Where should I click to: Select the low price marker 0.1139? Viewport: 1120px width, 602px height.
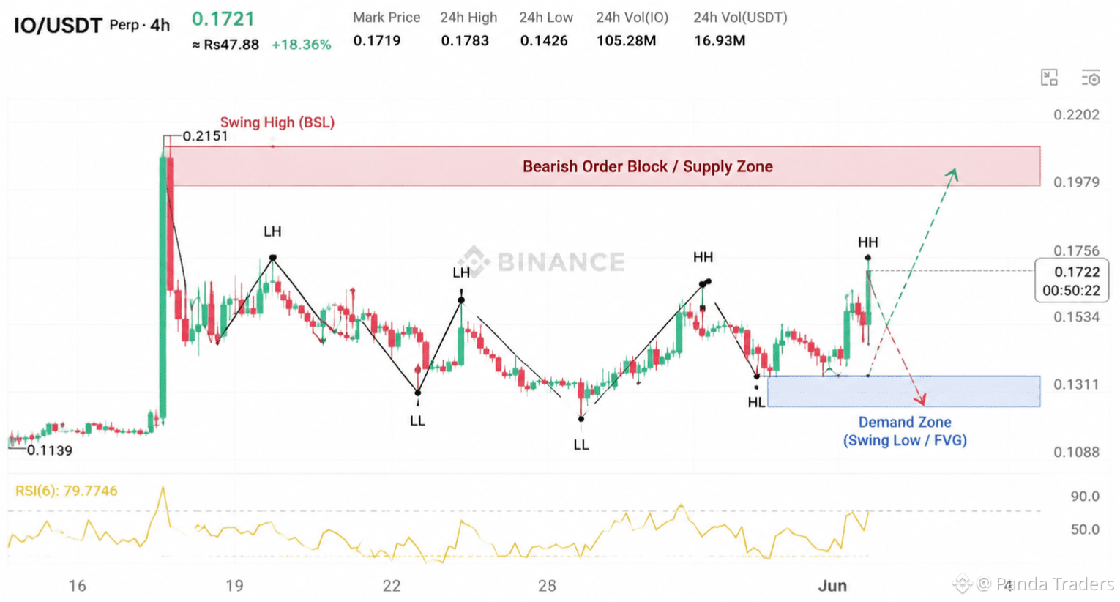click(50, 450)
